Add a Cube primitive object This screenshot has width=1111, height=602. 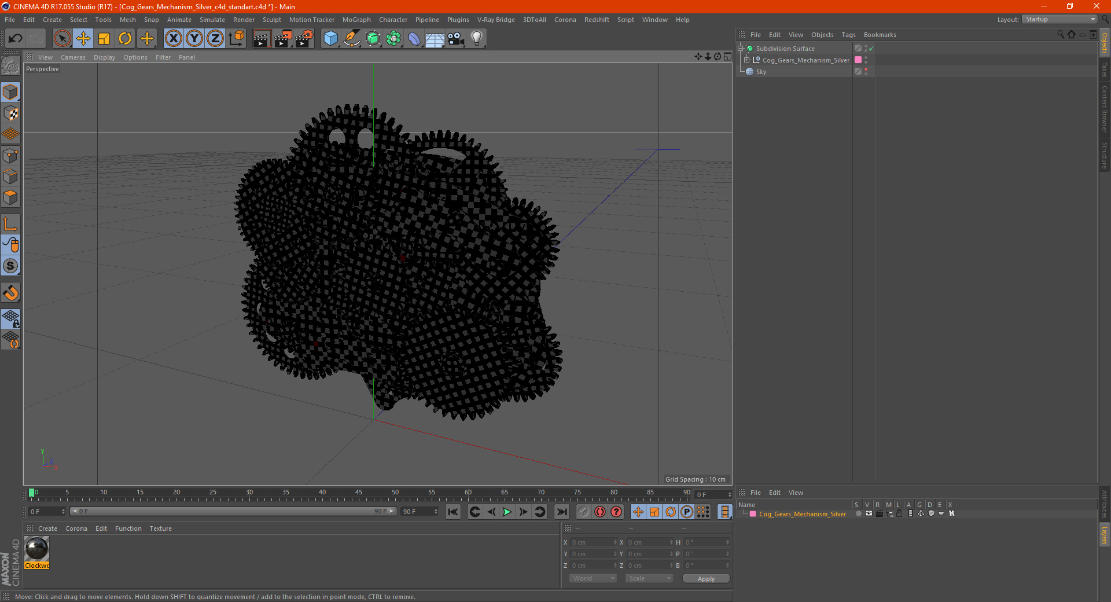330,39
